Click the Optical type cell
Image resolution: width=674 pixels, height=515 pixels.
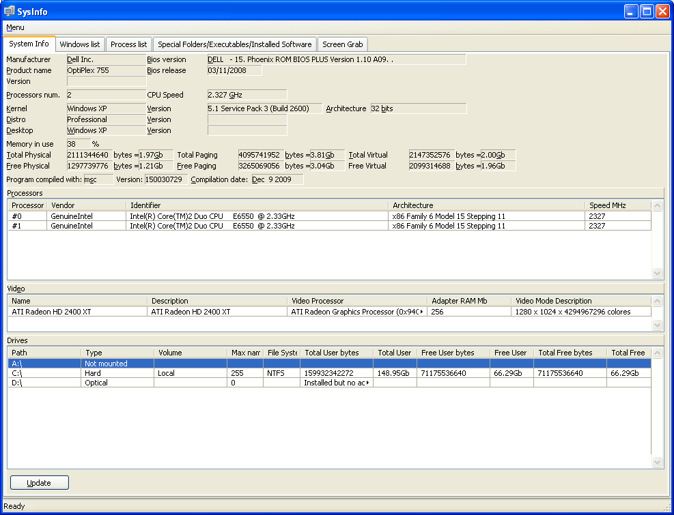click(x=117, y=382)
